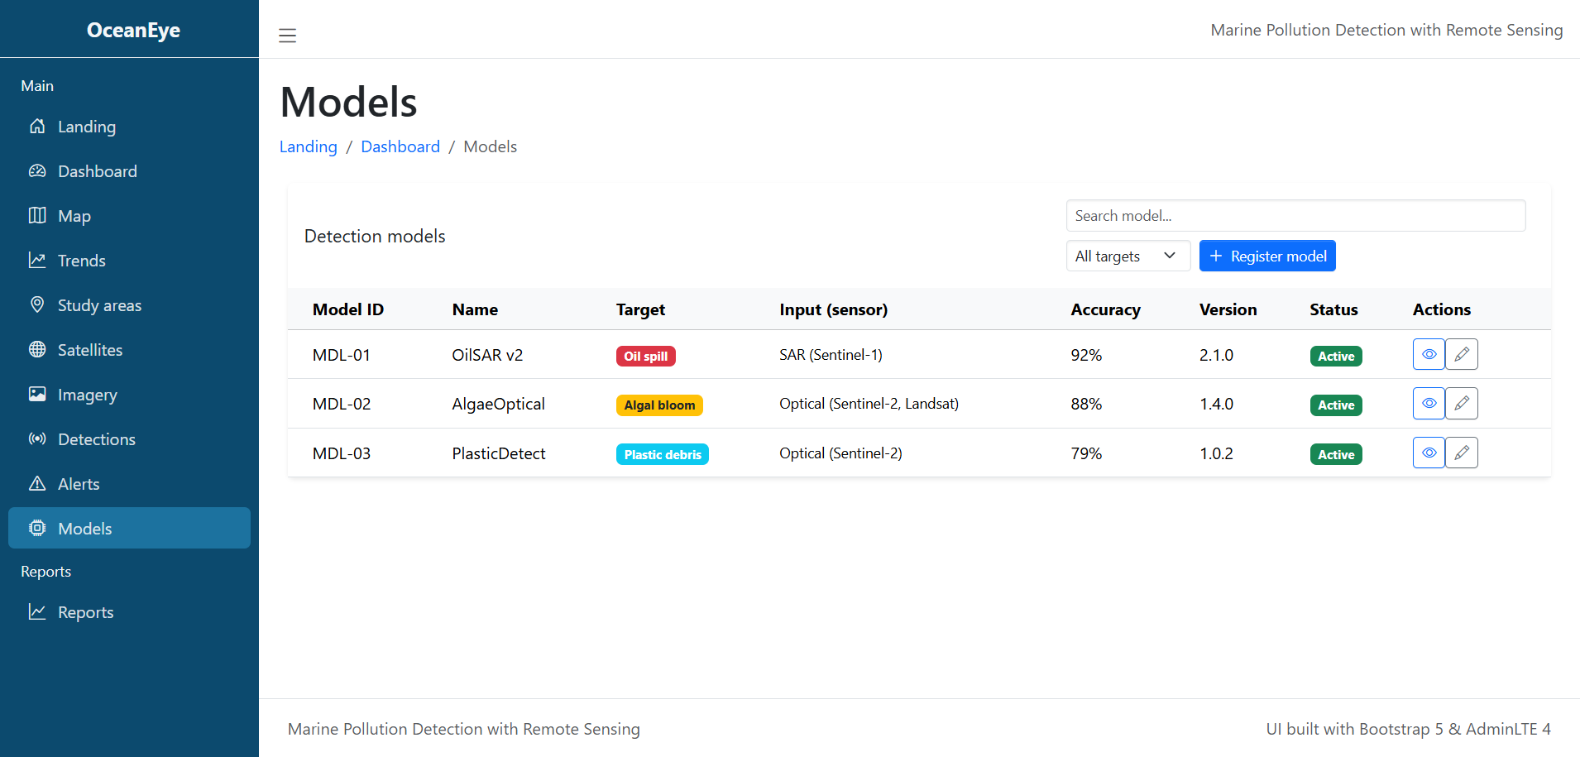Click the Plastic debris badge

pos(662,454)
